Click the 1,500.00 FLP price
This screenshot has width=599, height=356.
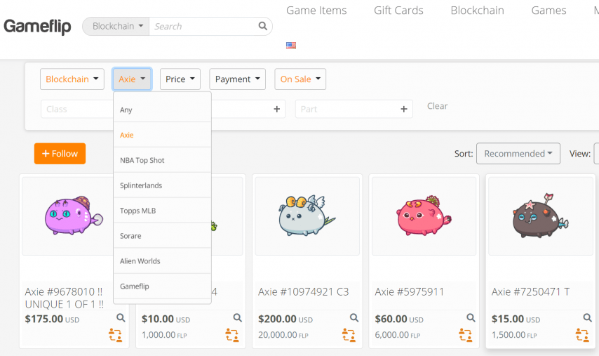tap(514, 335)
